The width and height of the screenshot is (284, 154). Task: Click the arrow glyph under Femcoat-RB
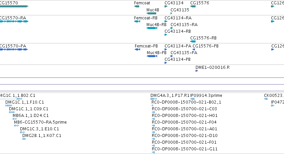point(137,21)
